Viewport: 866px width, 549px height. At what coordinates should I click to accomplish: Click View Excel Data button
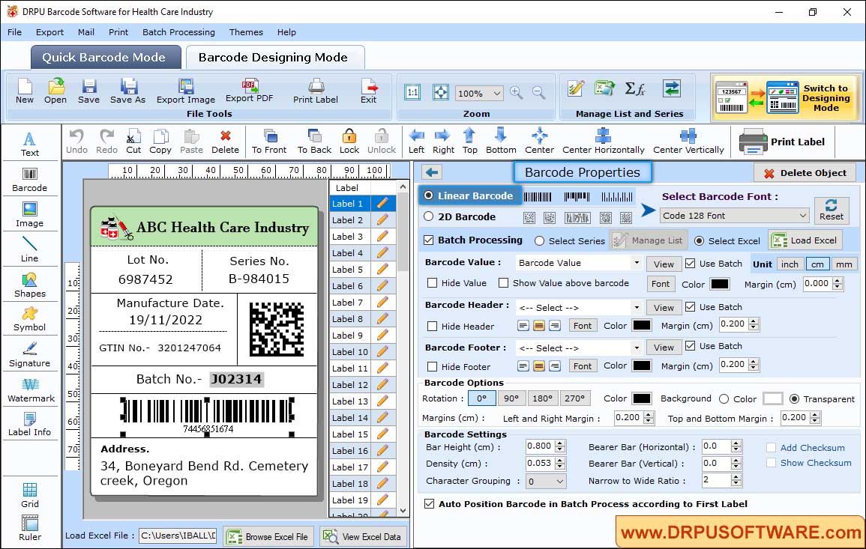(362, 536)
